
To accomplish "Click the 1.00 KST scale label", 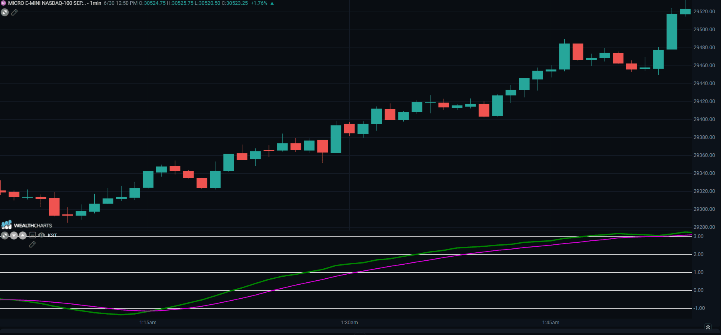I will [x=699, y=272].
